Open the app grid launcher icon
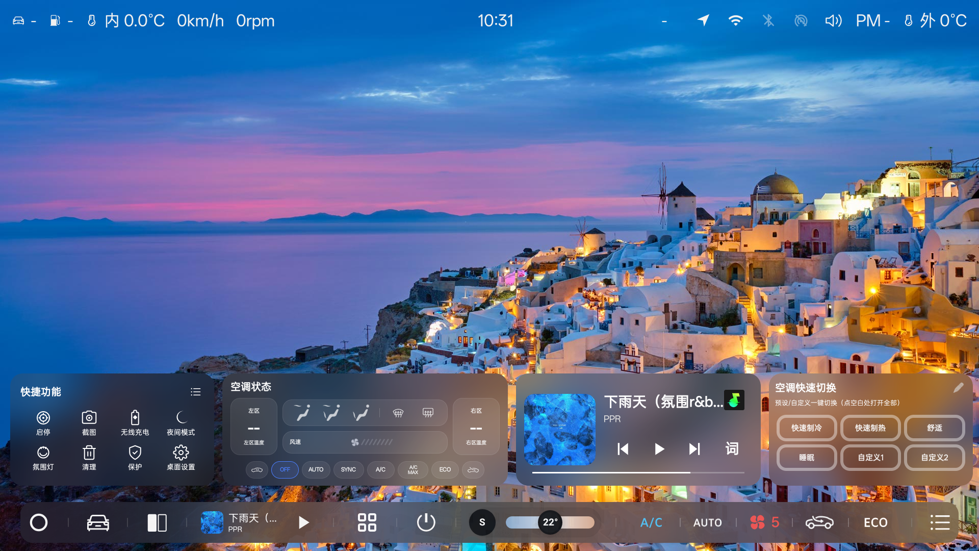 [367, 522]
